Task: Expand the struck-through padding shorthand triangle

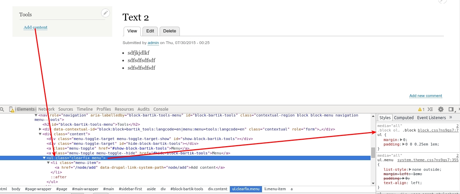Action: 403,178
